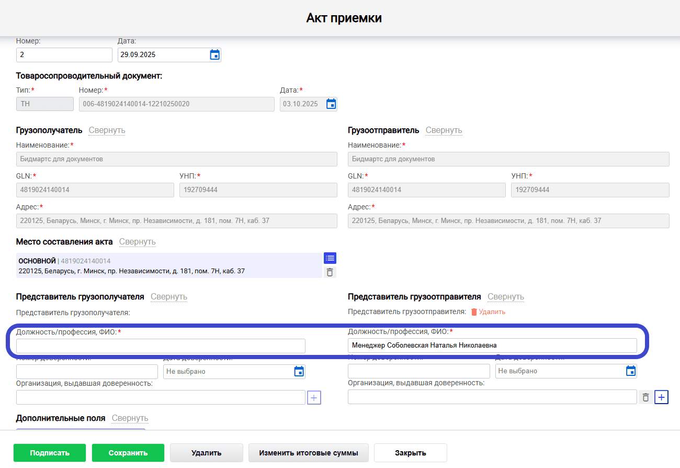Image resolution: width=680 pixels, height=468 pixels.
Task: Open calendar for consignee power of attorney date
Action: 299,371
